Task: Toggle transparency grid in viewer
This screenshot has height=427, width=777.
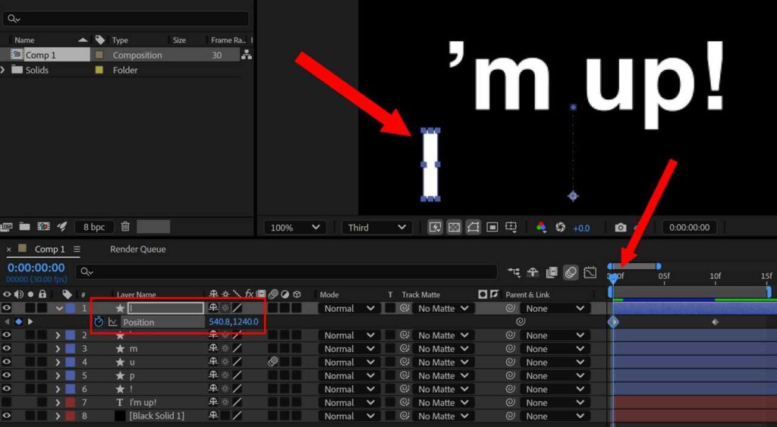Action: 454,228
